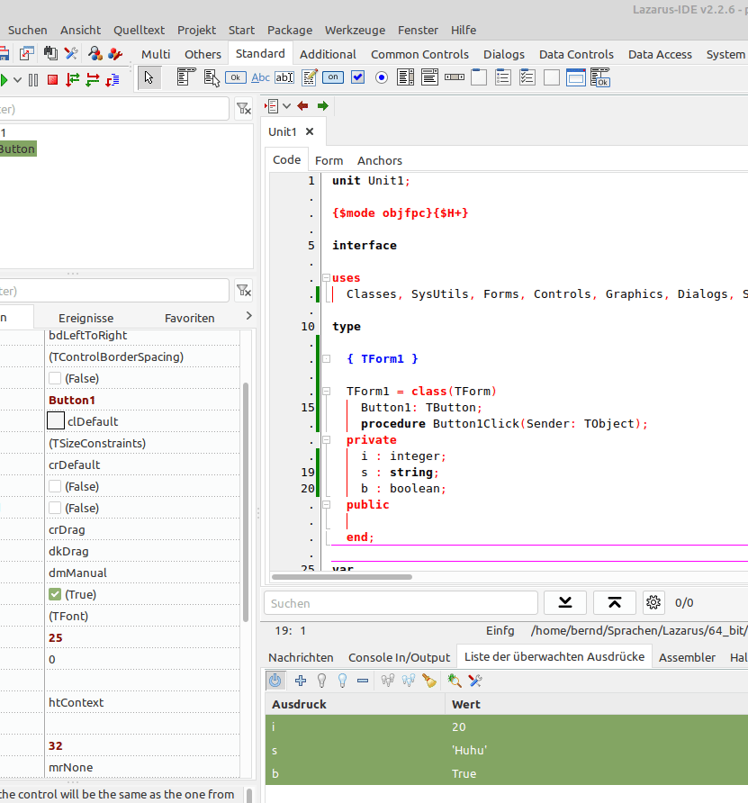The image size is (748, 803).
Task: Switch to Additional component palette tab
Action: pyautogui.click(x=328, y=54)
